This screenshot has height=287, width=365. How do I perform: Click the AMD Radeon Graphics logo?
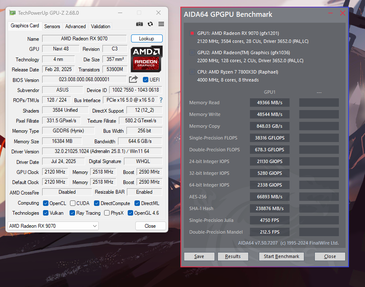point(146,59)
